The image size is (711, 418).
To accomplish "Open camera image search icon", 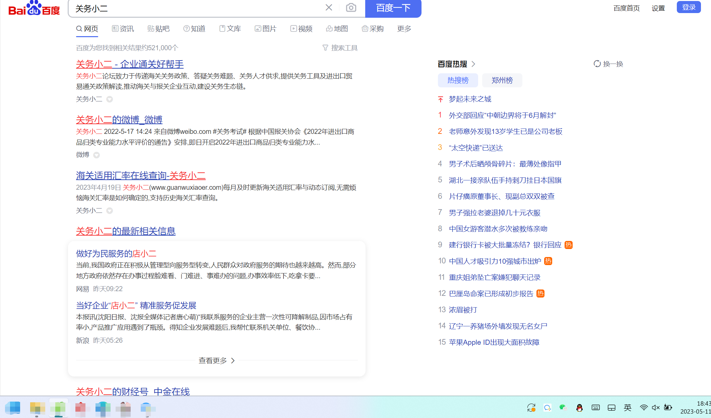I will pos(351,7).
